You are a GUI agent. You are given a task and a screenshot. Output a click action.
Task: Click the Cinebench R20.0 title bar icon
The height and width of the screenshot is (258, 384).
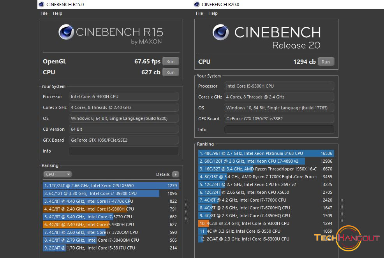(197, 4)
